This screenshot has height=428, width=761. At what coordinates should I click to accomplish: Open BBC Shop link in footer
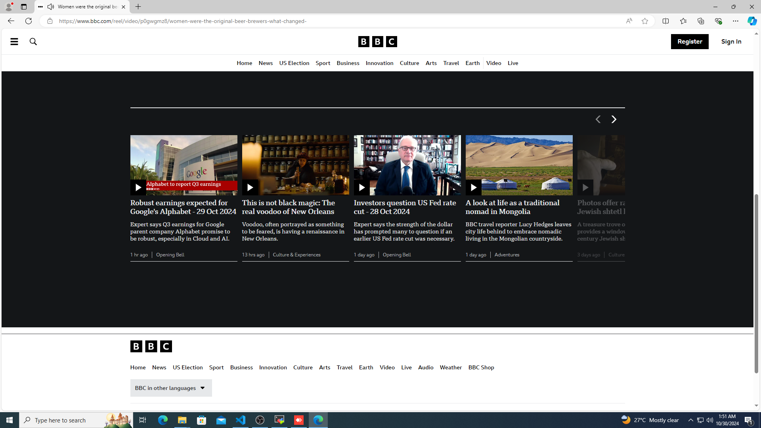coord(481,367)
